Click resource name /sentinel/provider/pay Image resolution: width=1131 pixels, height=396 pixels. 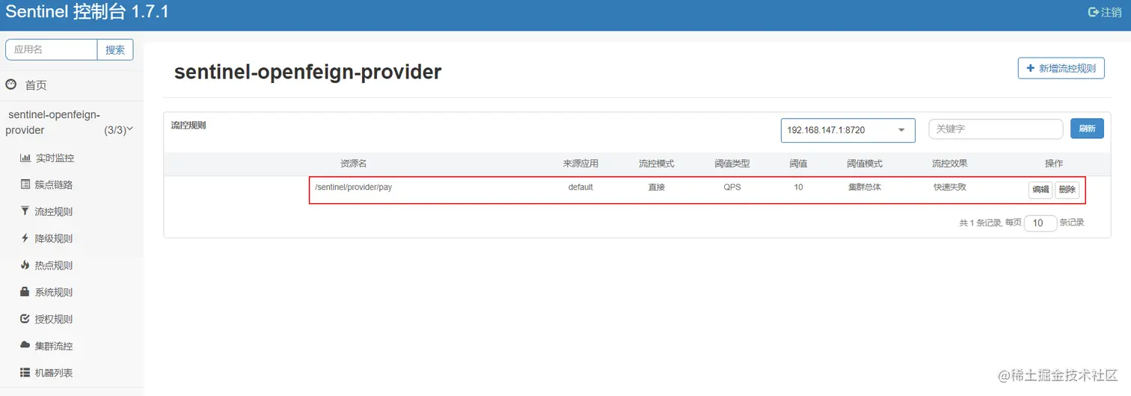click(x=353, y=187)
